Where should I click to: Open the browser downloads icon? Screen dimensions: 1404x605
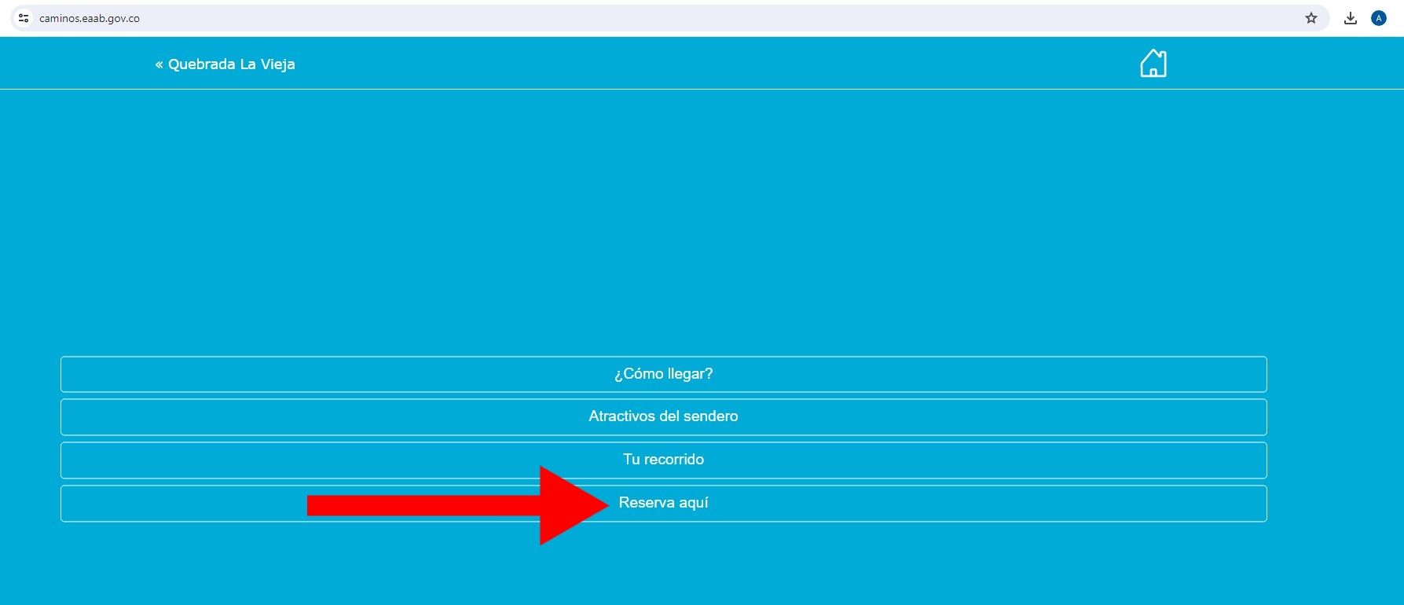click(x=1351, y=18)
